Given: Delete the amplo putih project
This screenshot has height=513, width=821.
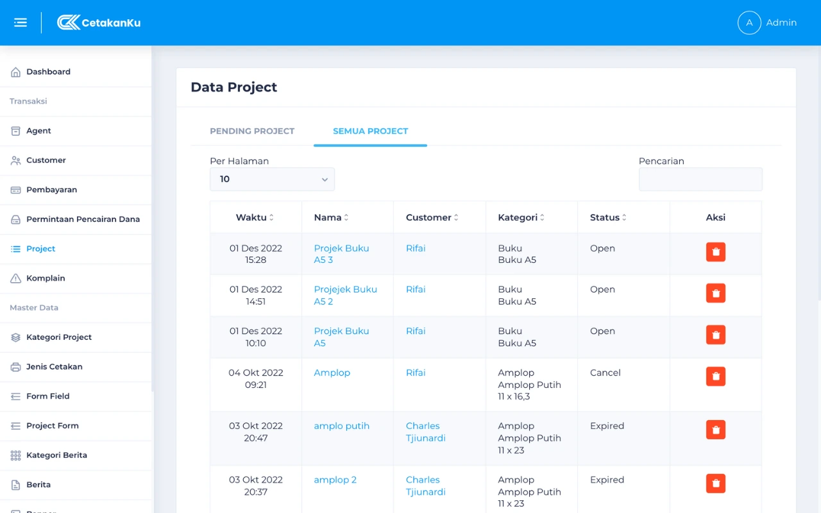Looking at the screenshot, I should (x=715, y=430).
